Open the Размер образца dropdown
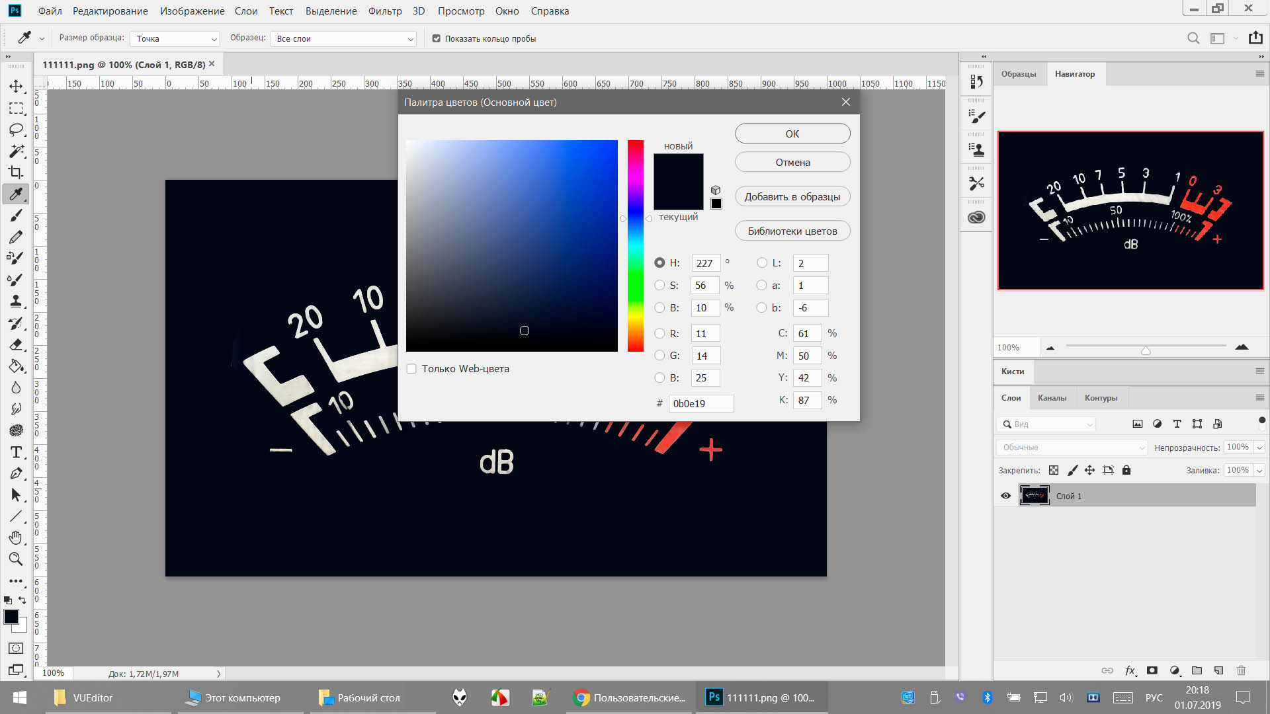The image size is (1270, 714). (x=175, y=39)
